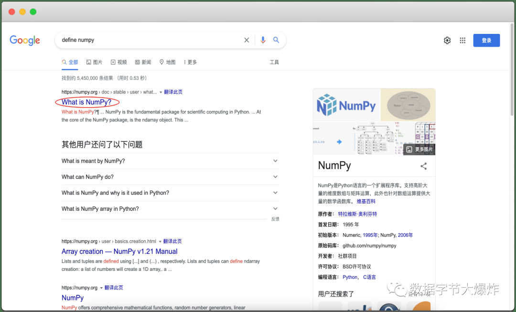The image size is (516, 312).
Task: Click the 反馈 feedback link
Action: (x=275, y=219)
